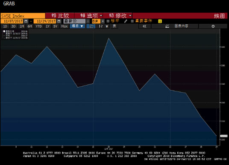
Task: Open the table view icon
Action: click(x=114, y=26)
